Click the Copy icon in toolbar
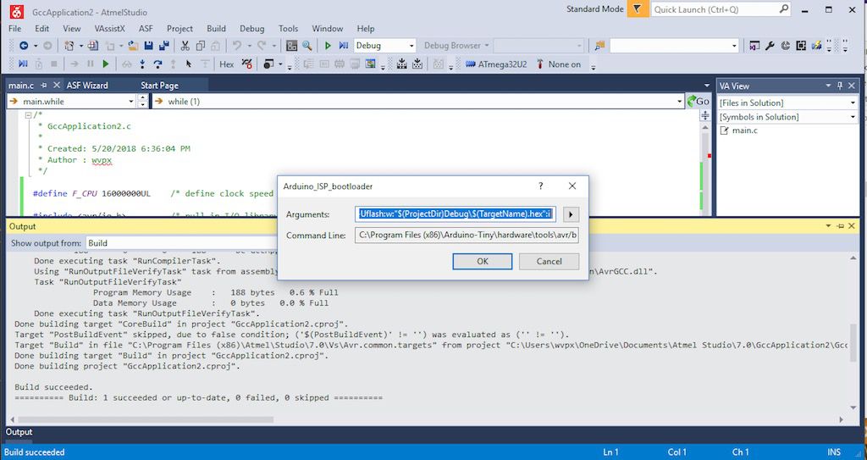The image size is (867, 460). click(x=200, y=46)
